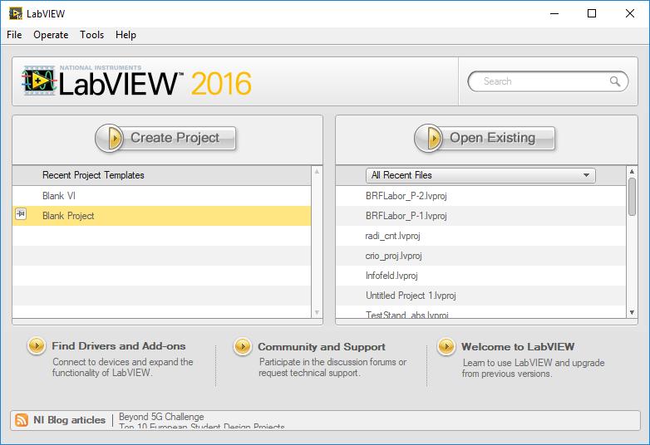Open the All Recent Files dropdown
Viewport: 650px width, 445px height.
pos(480,175)
